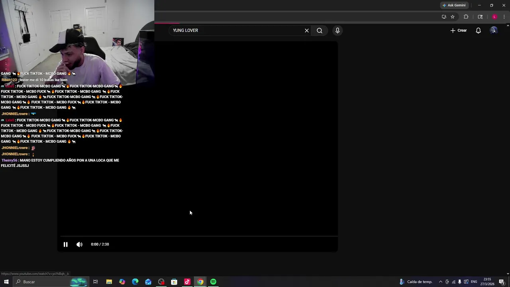Open the Windows Start menu
Image resolution: width=510 pixels, height=287 pixels.
tap(6, 282)
